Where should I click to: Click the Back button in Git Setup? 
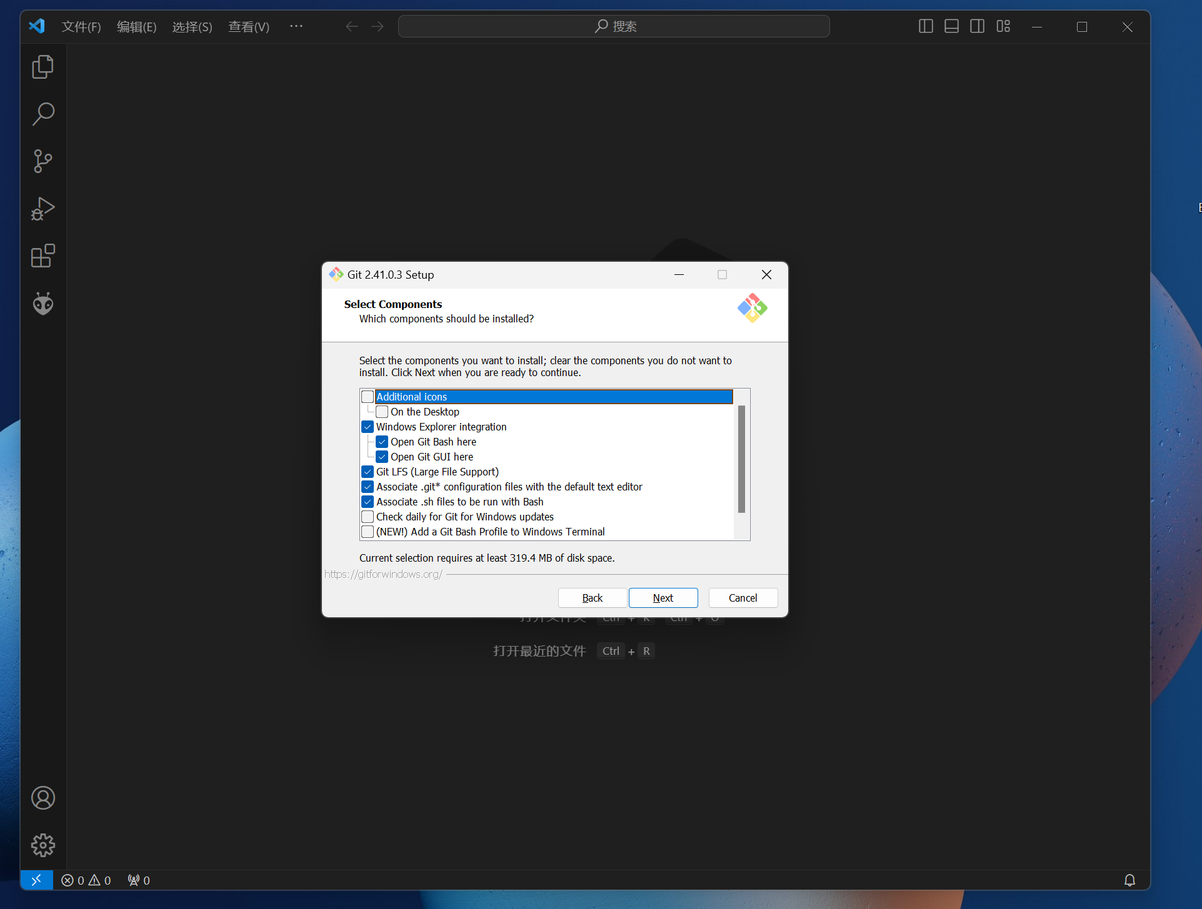coord(593,598)
